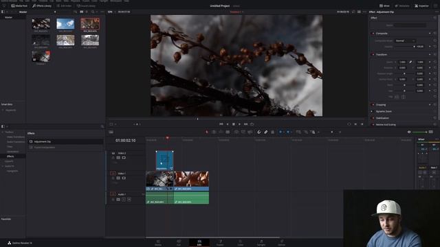Select Fusion Composition in Effects list
The image size is (440, 247).
(65, 148)
